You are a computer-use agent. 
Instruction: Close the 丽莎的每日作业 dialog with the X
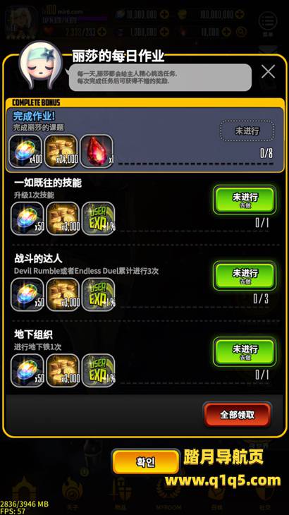coord(269,71)
